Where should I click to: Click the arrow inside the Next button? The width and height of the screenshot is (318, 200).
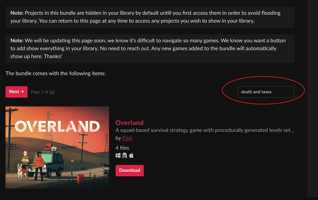click(x=22, y=92)
